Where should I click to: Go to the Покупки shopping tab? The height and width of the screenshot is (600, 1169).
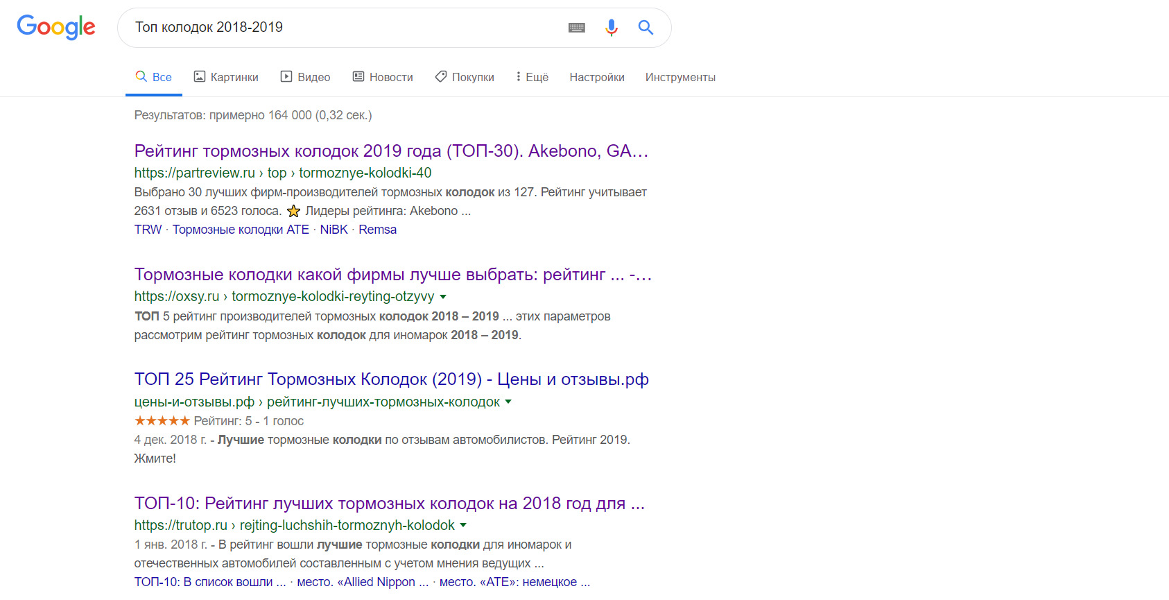pyautogui.click(x=465, y=77)
